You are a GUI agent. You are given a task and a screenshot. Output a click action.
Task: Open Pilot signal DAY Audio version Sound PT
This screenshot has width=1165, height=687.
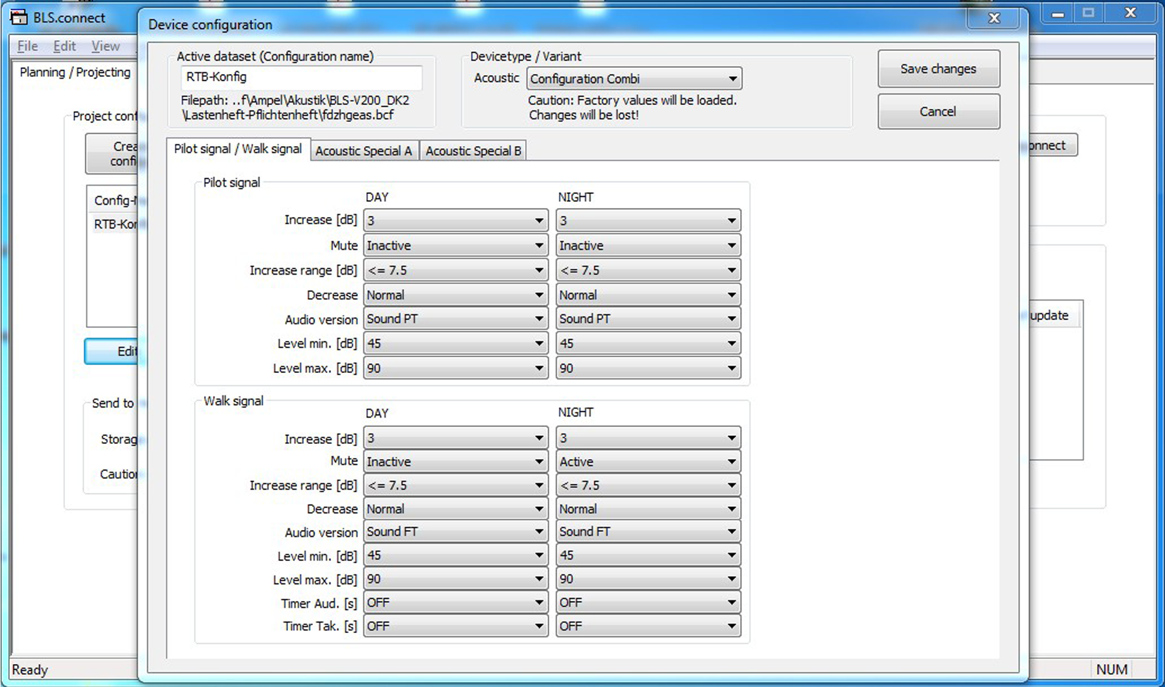[455, 319]
